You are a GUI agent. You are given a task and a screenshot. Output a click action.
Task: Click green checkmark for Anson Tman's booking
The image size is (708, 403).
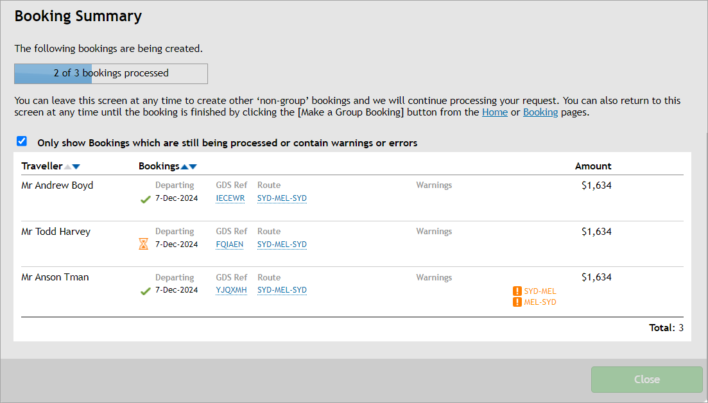[145, 291]
